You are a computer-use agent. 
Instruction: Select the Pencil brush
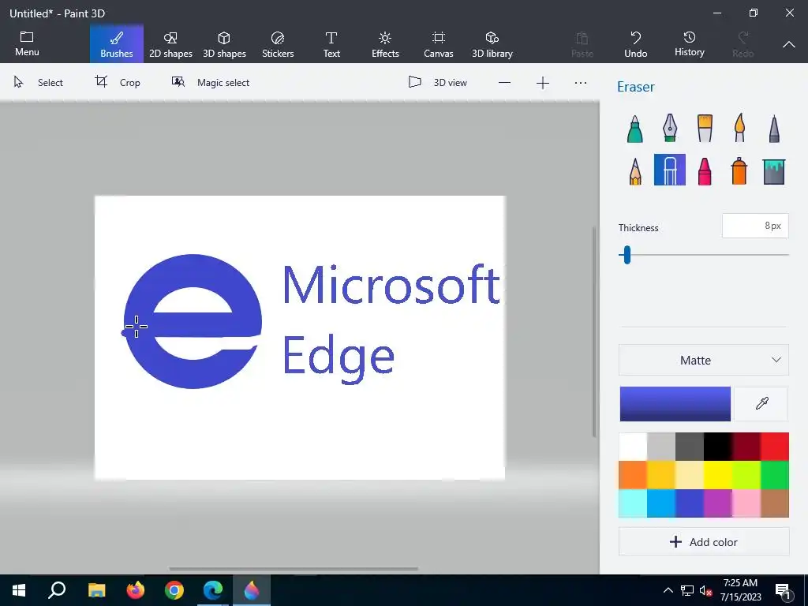635,170
